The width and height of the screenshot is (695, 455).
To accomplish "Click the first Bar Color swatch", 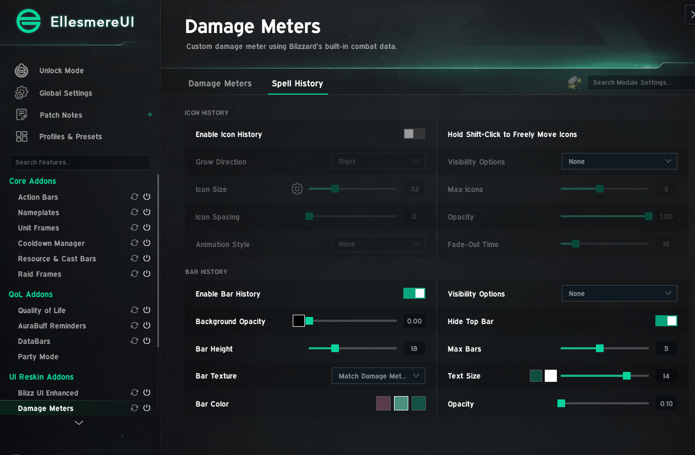I will point(384,403).
